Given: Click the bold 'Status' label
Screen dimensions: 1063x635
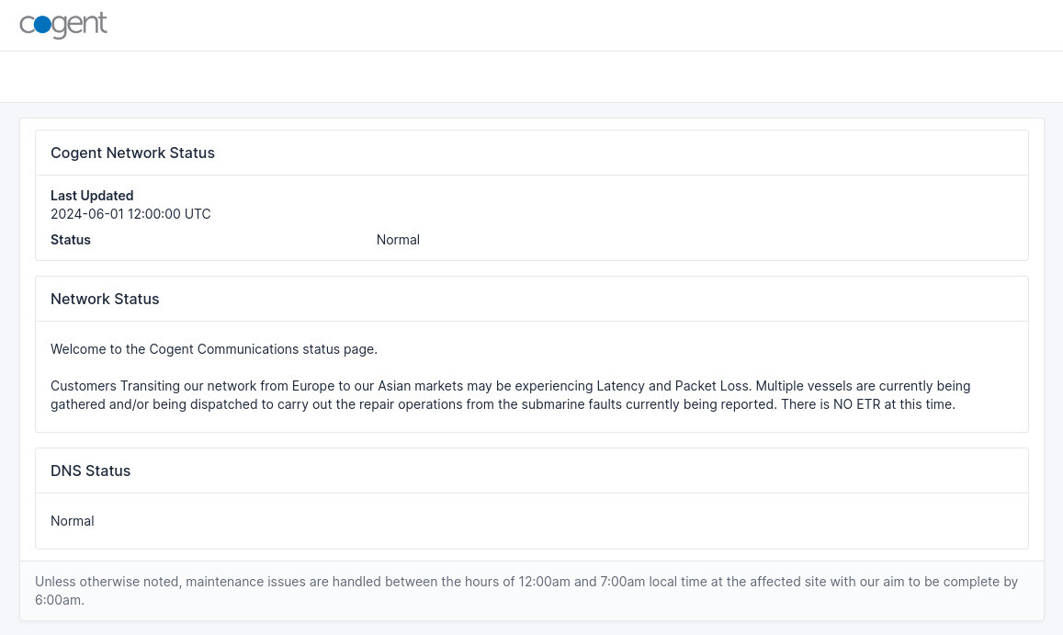Looking at the screenshot, I should [x=71, y=240].
